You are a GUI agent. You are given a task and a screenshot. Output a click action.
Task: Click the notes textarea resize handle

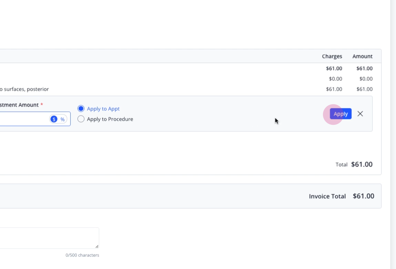(97, 247)
